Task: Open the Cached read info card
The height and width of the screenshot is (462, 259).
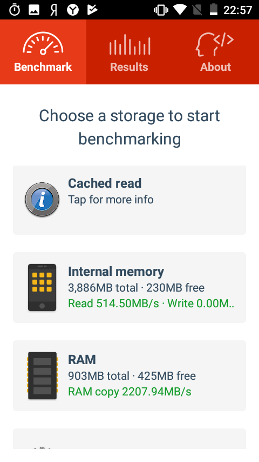Action: tap(129, 200)
